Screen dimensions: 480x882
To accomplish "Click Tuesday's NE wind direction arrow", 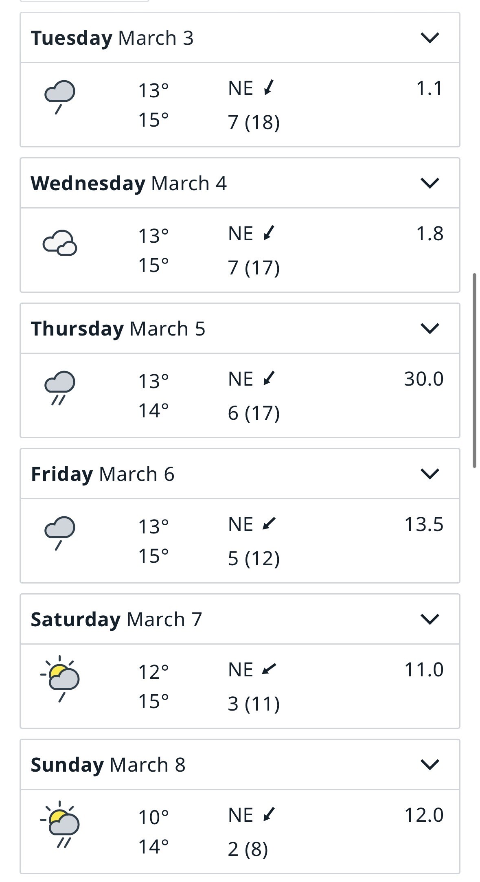I will pos(269,88).
